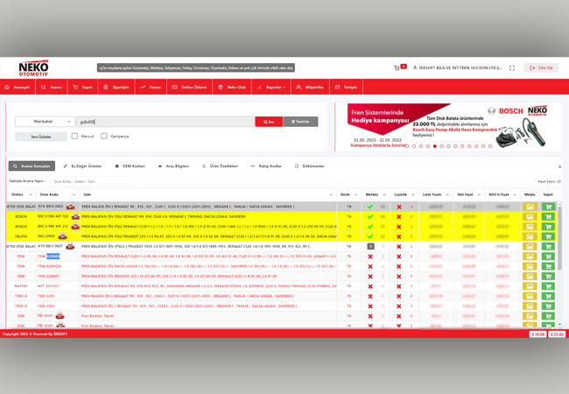Open Neko Club in navigation bar
Viewport: 569px width, 394px height.
(232, 87)
